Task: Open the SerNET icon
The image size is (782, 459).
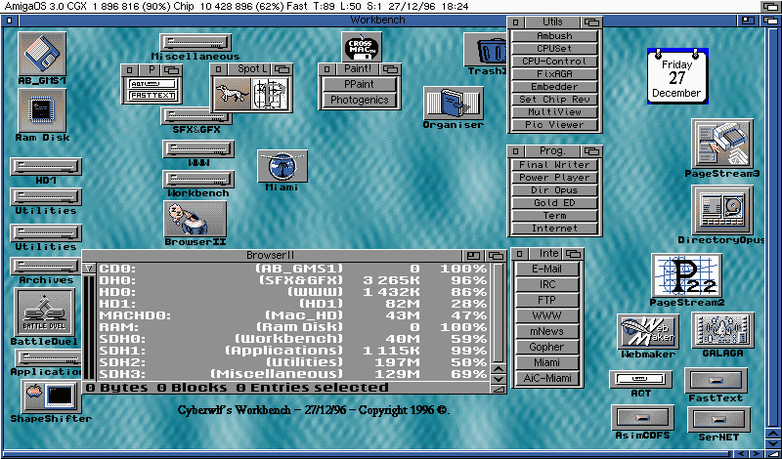Action: [x=718, y=420]
